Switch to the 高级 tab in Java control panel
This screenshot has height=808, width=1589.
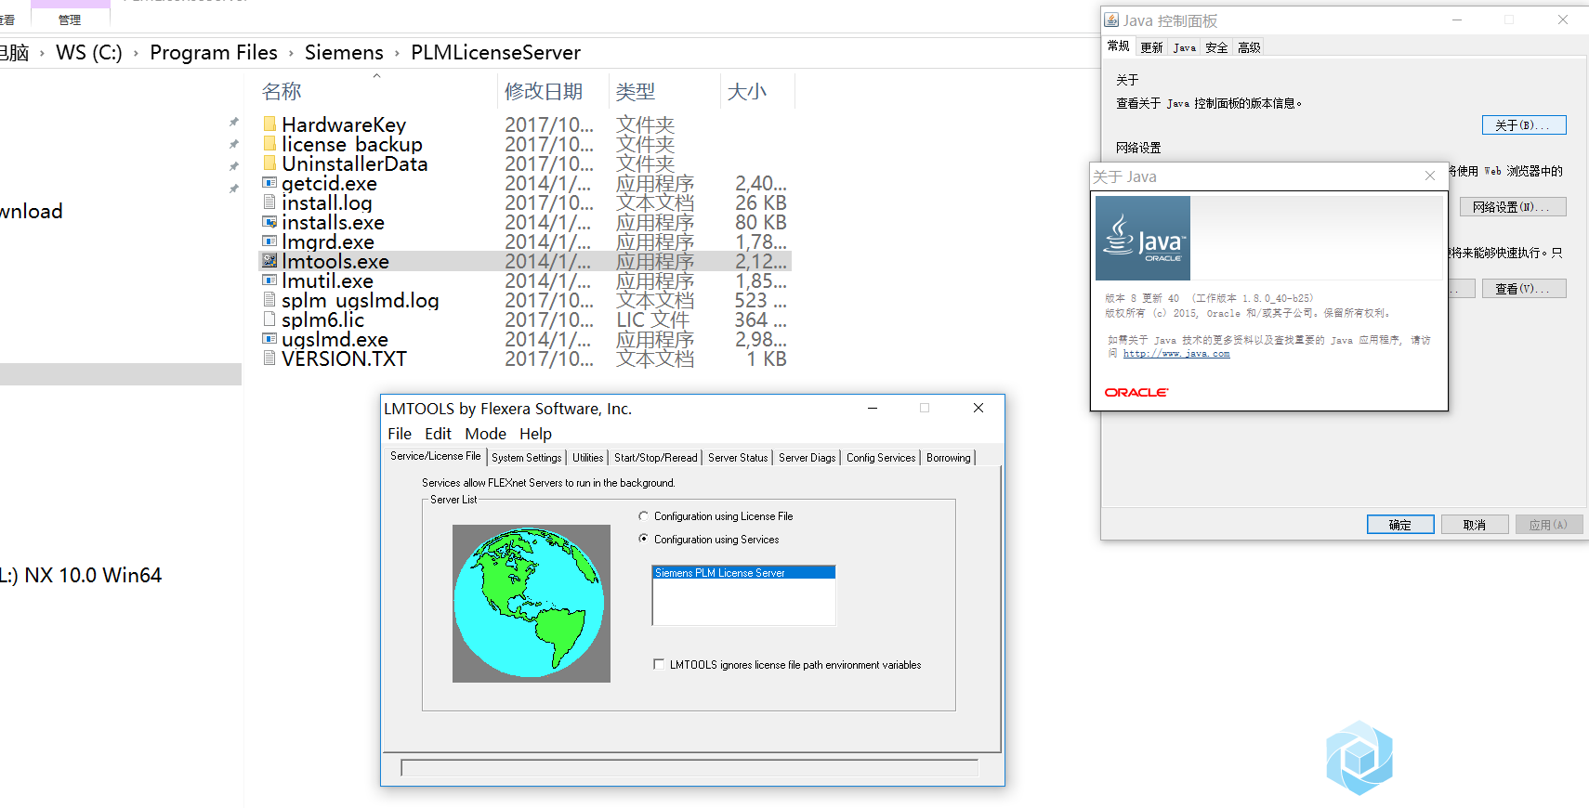click(1249, 47)
